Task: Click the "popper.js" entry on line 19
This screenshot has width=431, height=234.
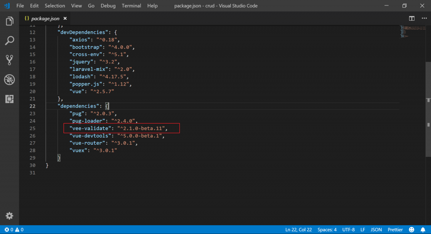Action: (x=101, y=84)
